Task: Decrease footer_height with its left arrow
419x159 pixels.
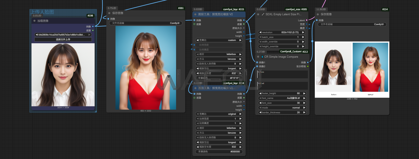Action: (260, 93)
